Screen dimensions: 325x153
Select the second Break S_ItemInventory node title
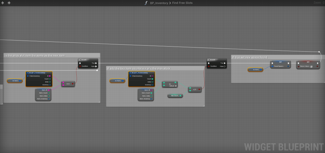140,73
